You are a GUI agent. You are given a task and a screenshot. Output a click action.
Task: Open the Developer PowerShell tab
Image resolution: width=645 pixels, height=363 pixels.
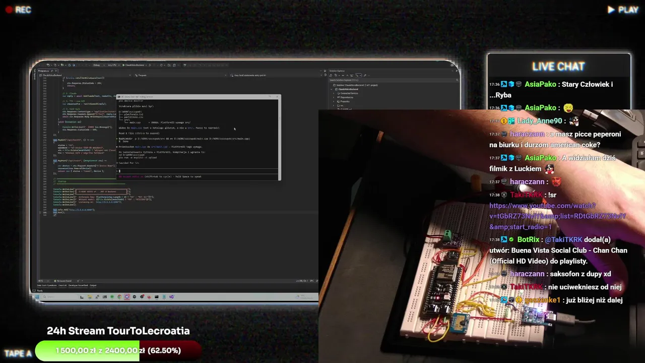pyautogui.click(x=78, y=285)
